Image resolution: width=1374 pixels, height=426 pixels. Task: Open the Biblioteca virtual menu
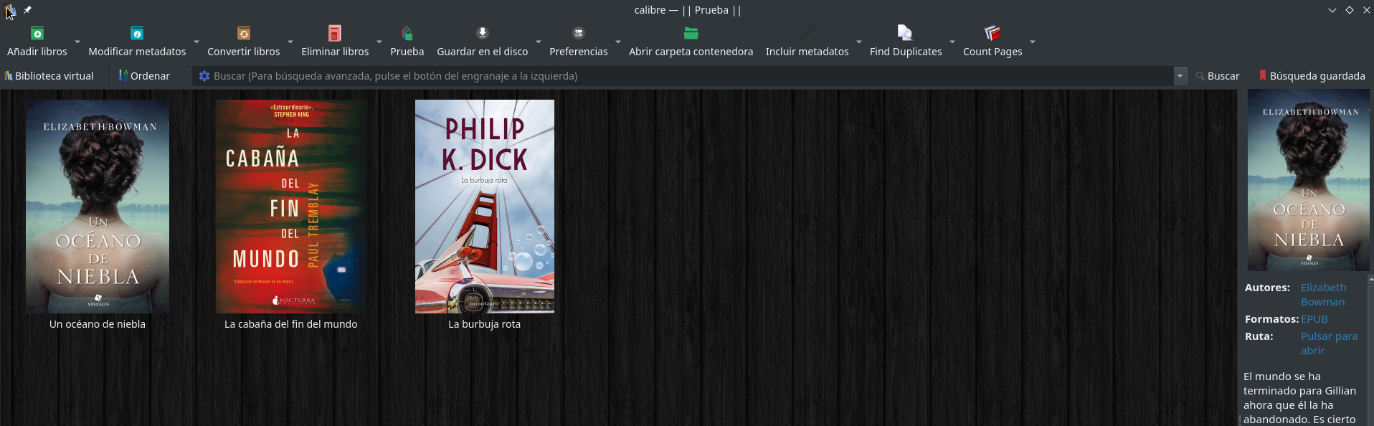tap(49, 76)
